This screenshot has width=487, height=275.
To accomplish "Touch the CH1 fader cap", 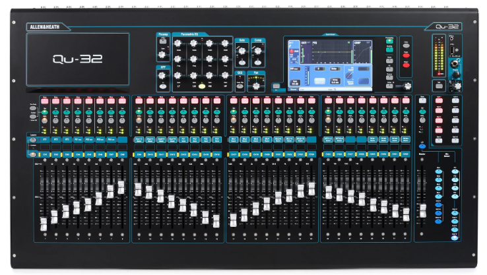I will (44, 224).
